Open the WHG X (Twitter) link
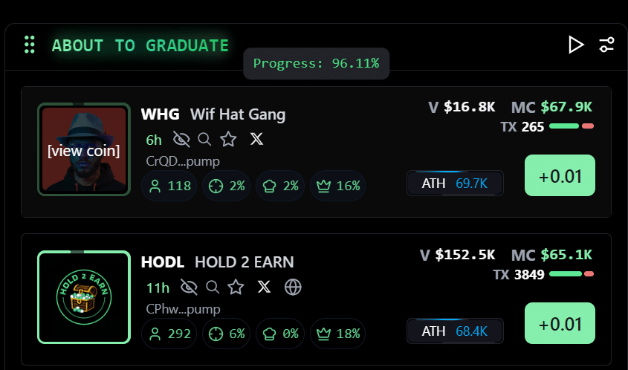 (256, 139)
